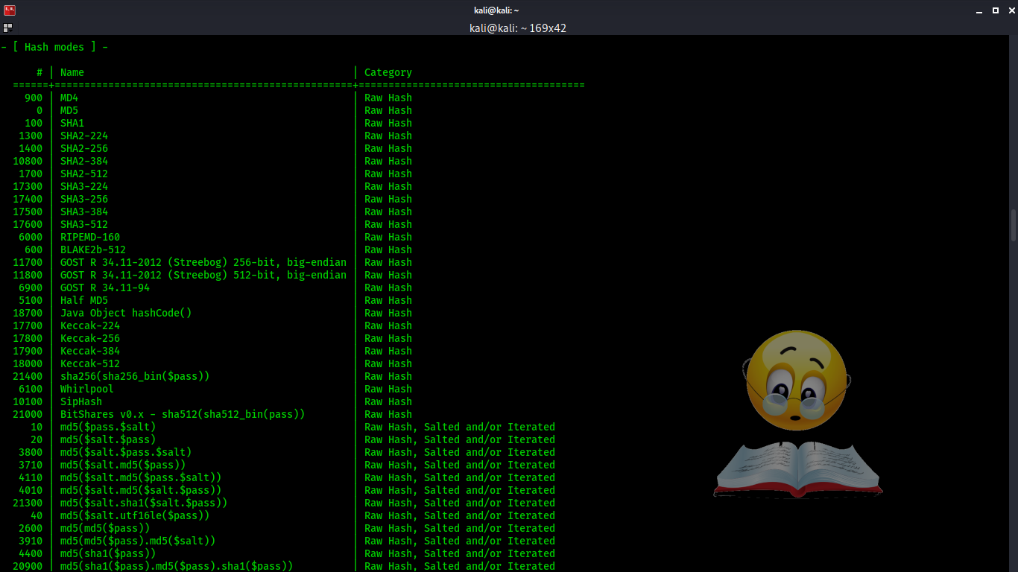The image size is (1018, 572).
Task: Select the BLAKE2b-512 line
Action: [x=92, y=250]
